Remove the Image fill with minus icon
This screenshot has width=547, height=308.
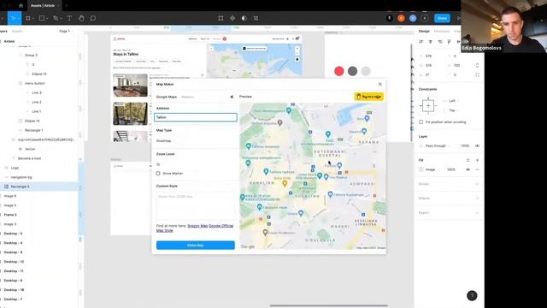(x=477, y=169)
